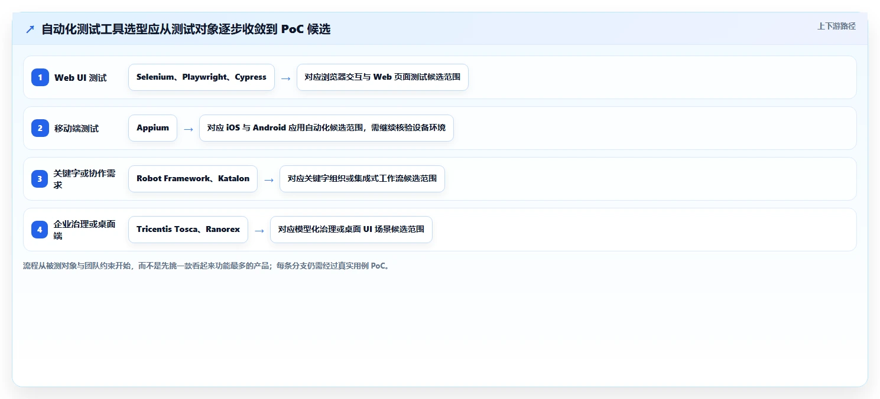Click the Selenium、Playwright、Cypress box
The image size is (880, 399).
(202, 77)
